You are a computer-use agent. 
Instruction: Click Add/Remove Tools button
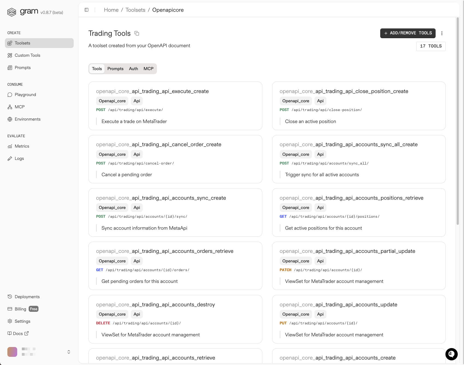click(408, 33)
